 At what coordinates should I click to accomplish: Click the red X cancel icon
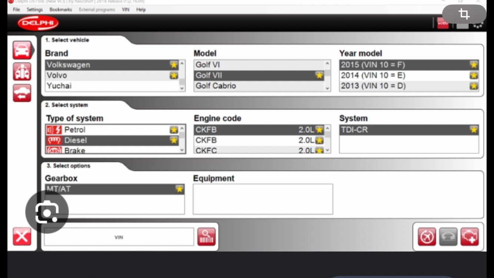click(22, 236)
